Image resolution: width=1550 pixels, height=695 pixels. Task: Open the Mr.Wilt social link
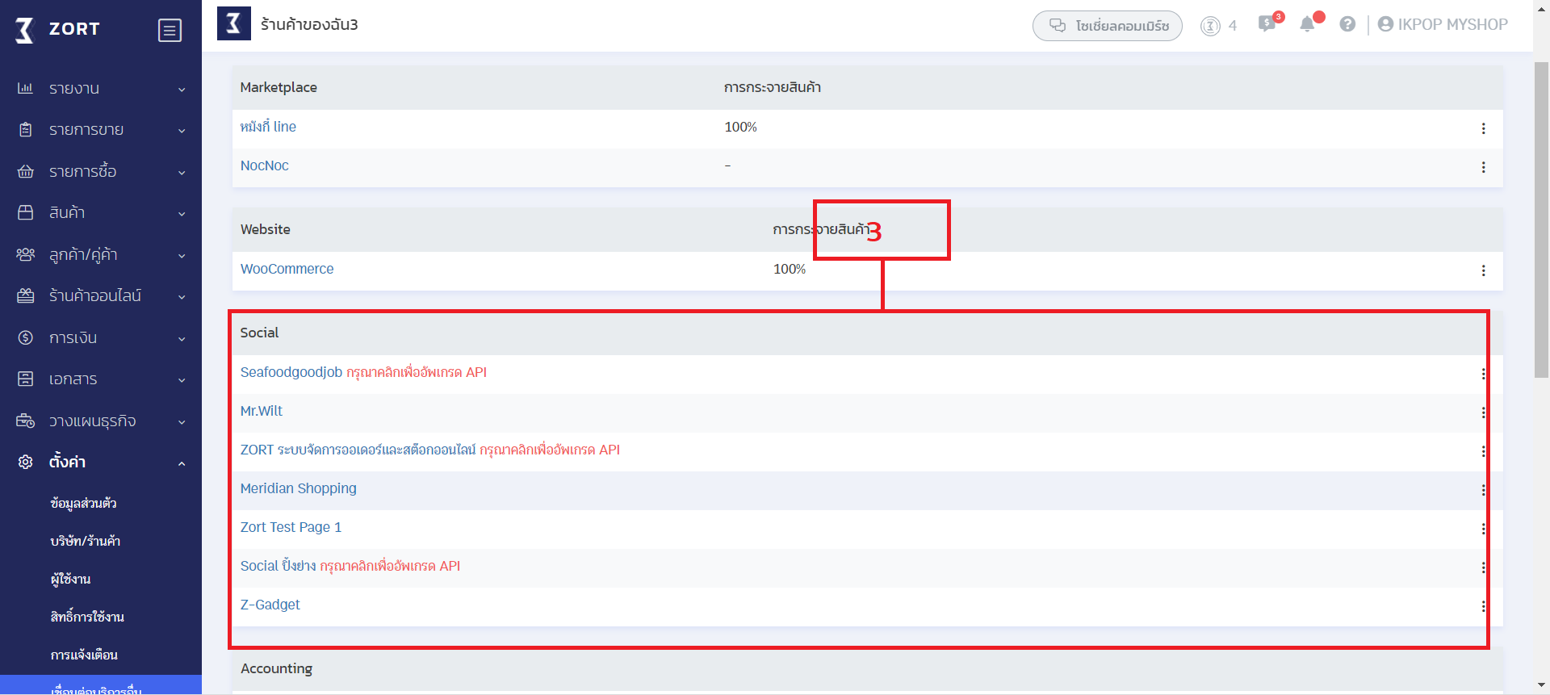click(x=262, y=411)
